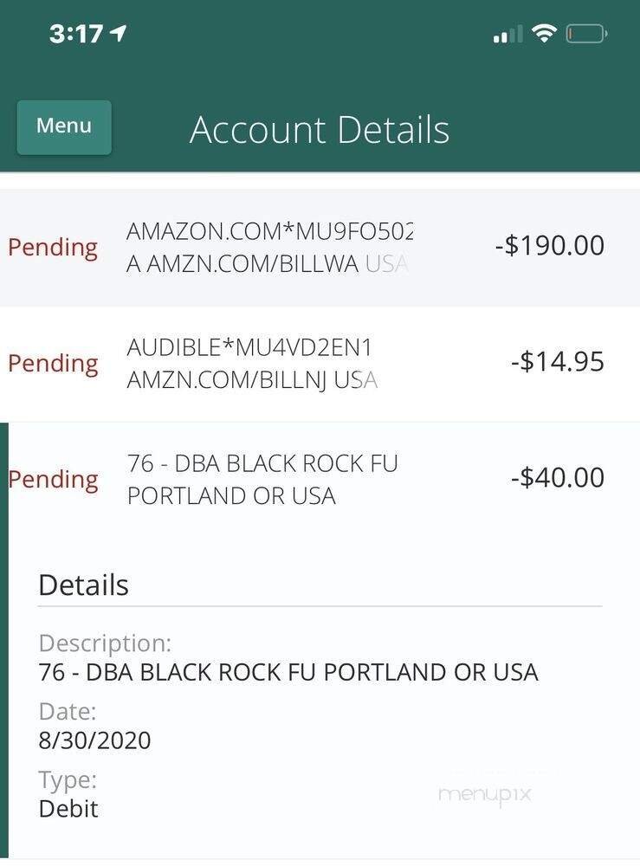Open the Menu button

tap(64, 127)
